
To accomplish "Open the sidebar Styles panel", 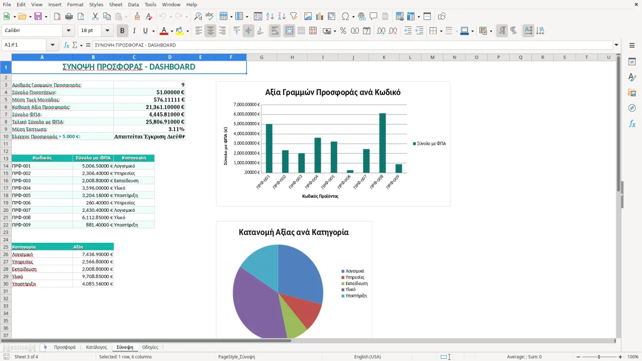I will pos(632,77).
